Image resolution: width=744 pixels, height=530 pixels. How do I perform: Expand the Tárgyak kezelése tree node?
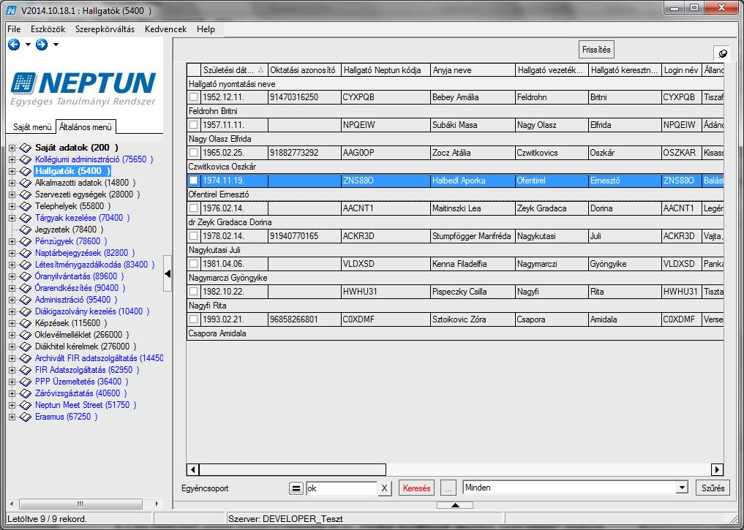tap(12, 218)
